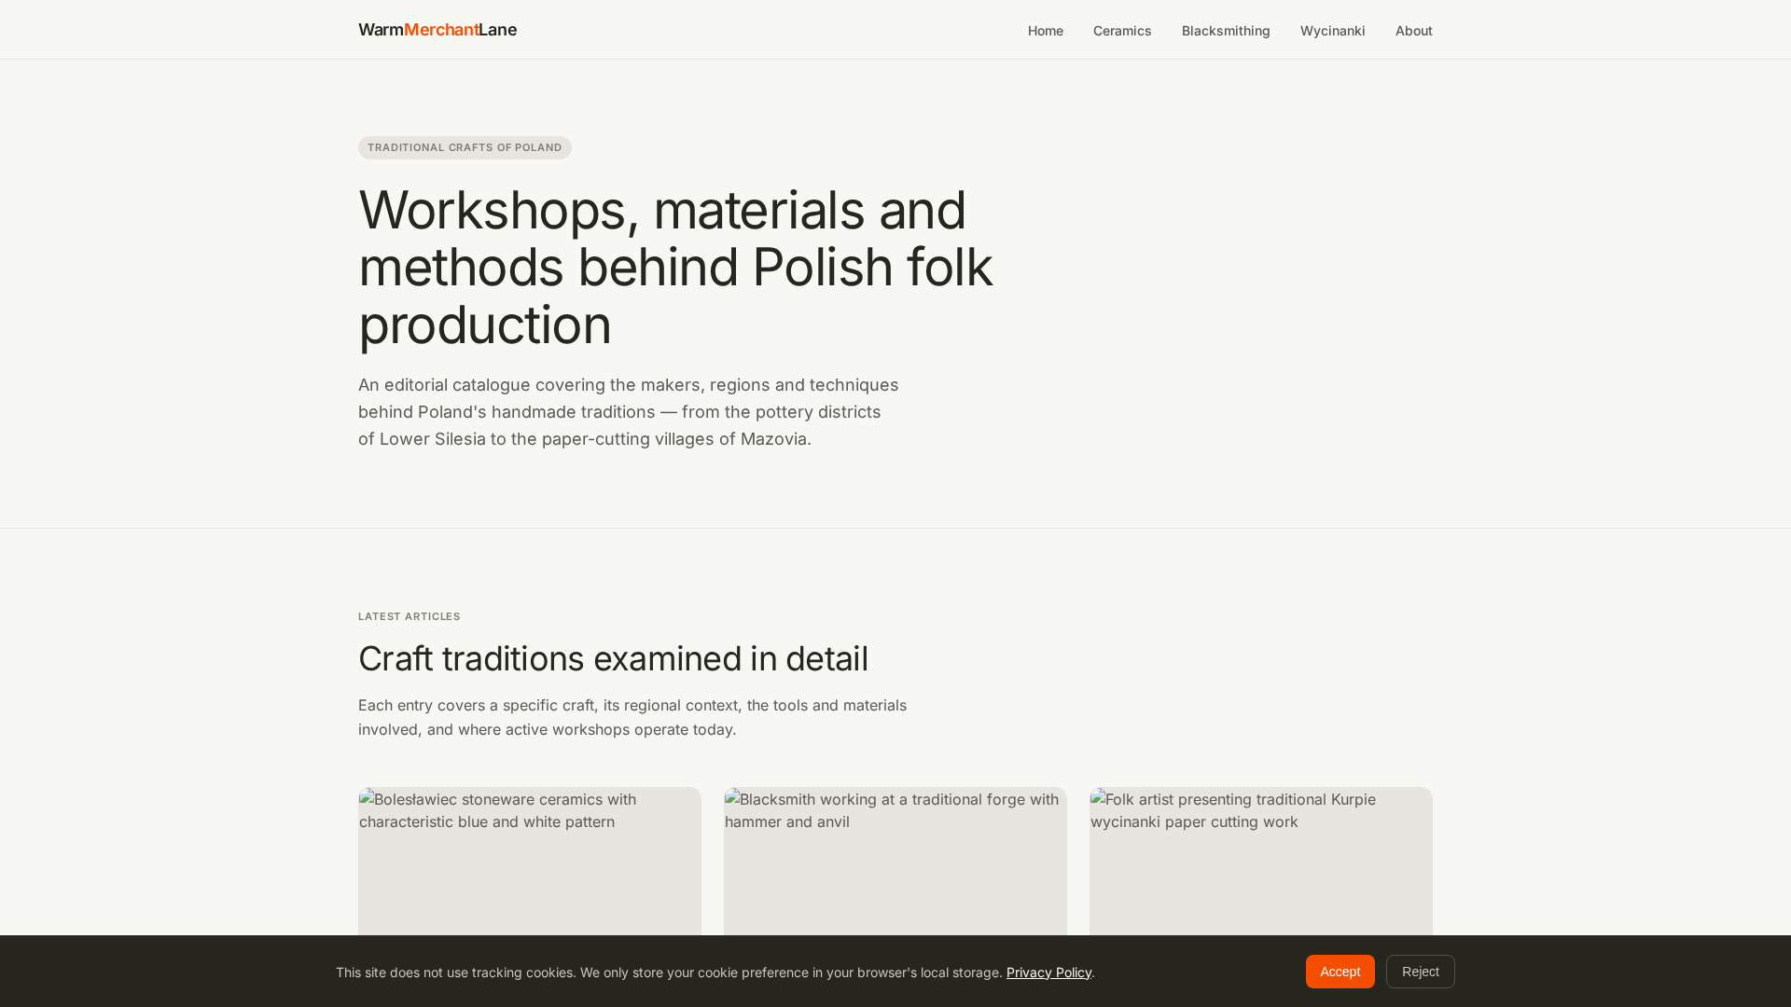Click the 'An editorial catalogue covering' paragraph
1791x1007 pixels.
pyautogui.click(x=629, y=412)
